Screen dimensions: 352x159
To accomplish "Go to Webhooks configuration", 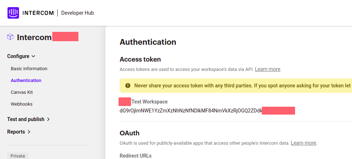I will pyautogui.click(x=21, y=104).
